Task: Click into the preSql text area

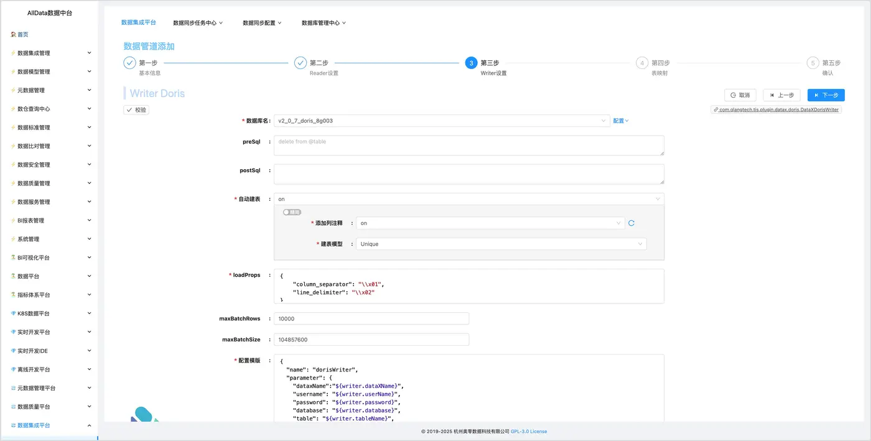Action: pos(469,146)
